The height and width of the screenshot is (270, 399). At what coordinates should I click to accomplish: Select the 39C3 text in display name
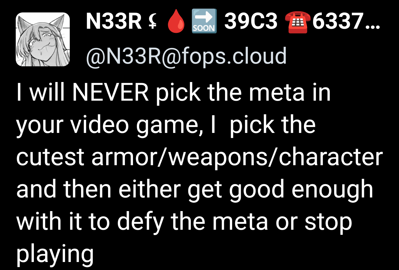click(251, 22)
